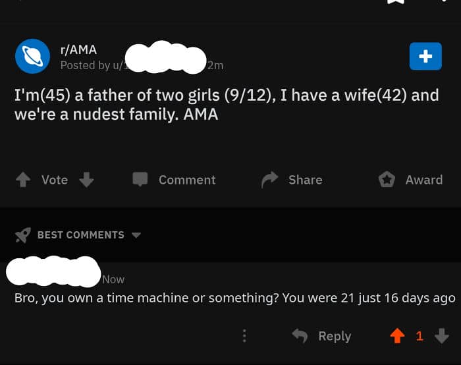
Task: Click the comment's vote score of 1
Action: tap(420, 336)
